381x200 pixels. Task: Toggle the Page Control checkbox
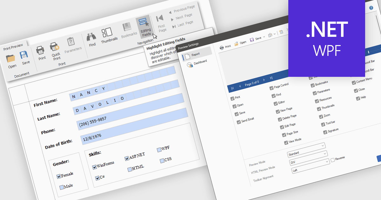[x=271, y=88]
